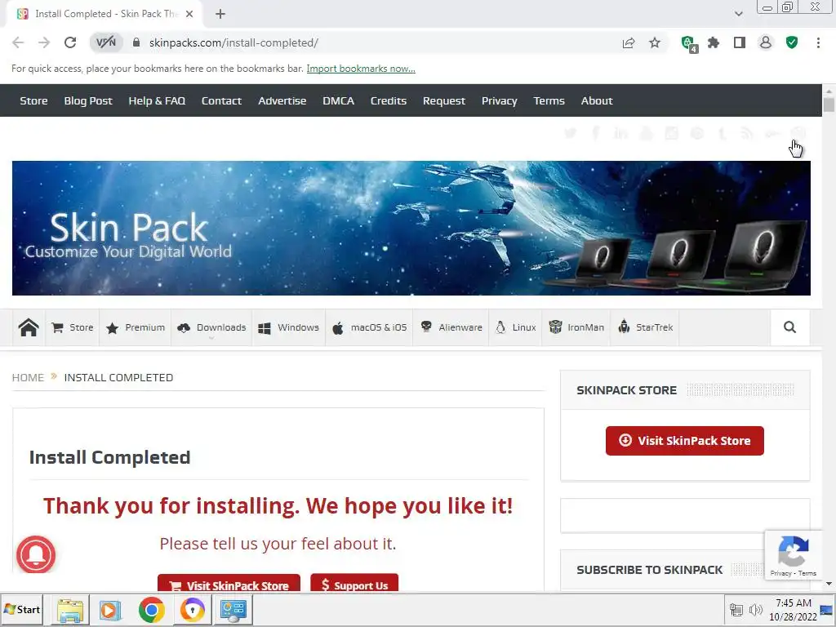Open a new browser tab
Image resolution: width=836 pixels, height=627 pixels.
tap(220, 14)
